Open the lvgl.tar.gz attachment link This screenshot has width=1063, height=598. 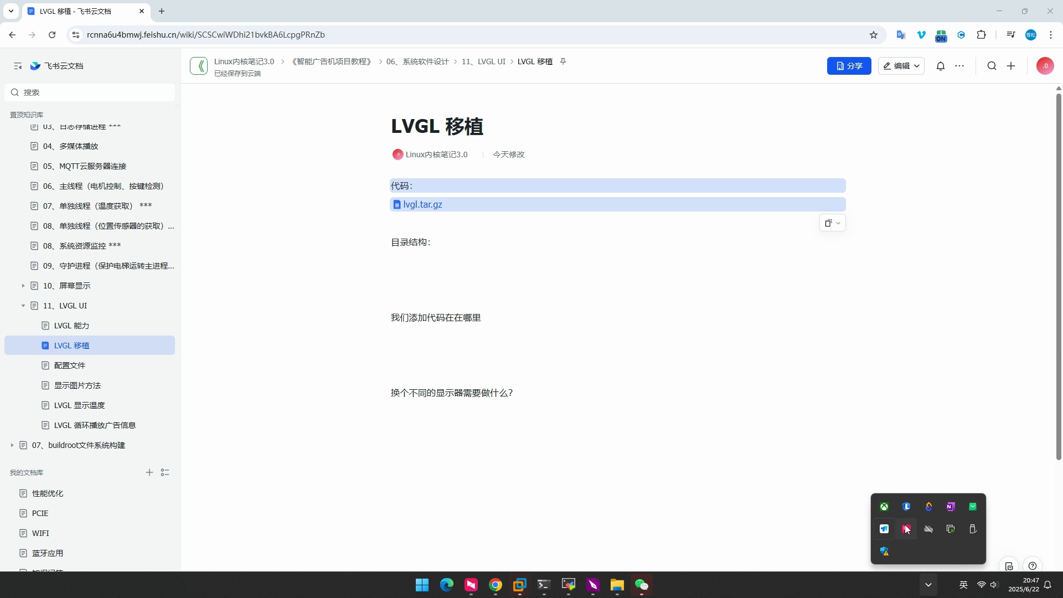(422, 204)
